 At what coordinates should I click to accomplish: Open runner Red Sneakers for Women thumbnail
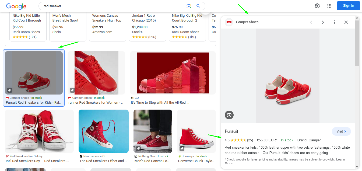click(96, 73)
